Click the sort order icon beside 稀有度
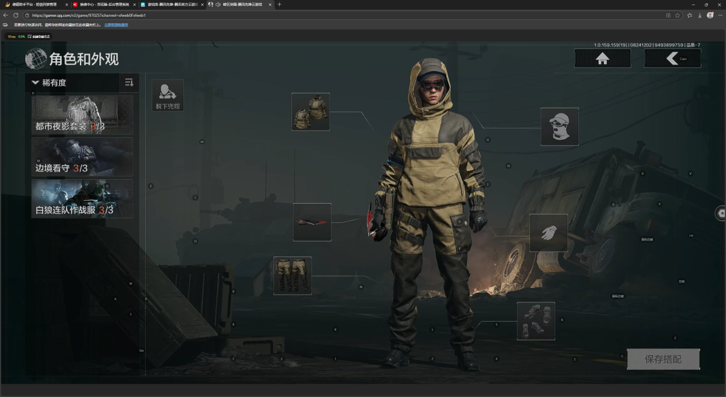The width and height of the screenshot is (726, 397). click(x=129, y=83)
